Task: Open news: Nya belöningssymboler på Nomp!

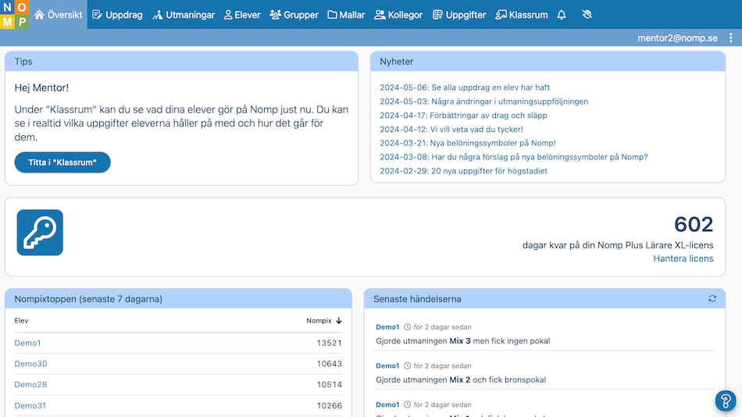Action: click(468, 143)
